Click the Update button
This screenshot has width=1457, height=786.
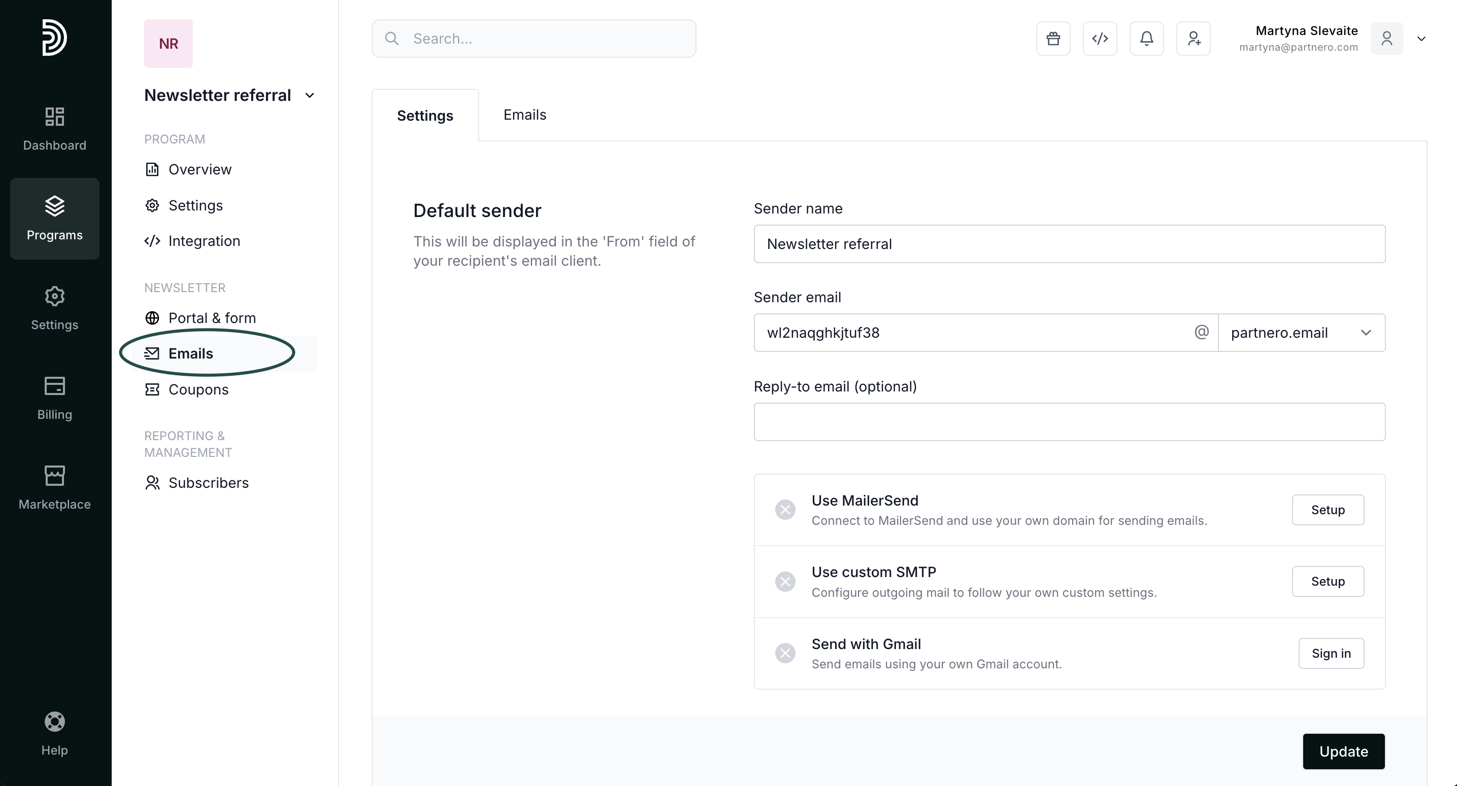[1343, 751]
